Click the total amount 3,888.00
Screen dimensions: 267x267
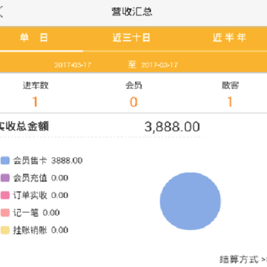(172, 127)
